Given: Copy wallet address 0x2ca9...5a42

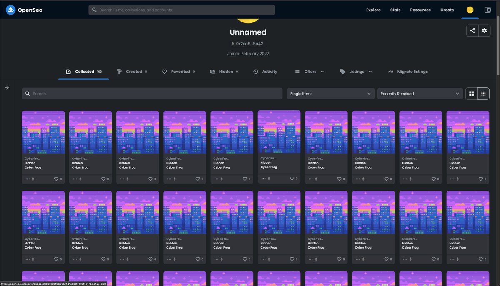Looking at the screenshot, I should point(247,44).
